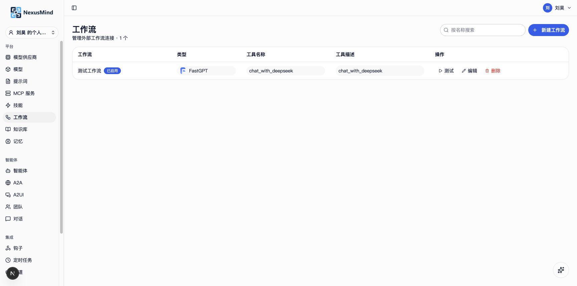Click the 测试工作流 name cell
The height and width of the screenshot is (286, 577).
89,71
